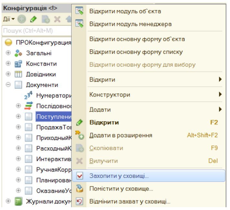Click the red X delete toolbar icon
This screenshot has height=210, width=230.
[57, 19]
